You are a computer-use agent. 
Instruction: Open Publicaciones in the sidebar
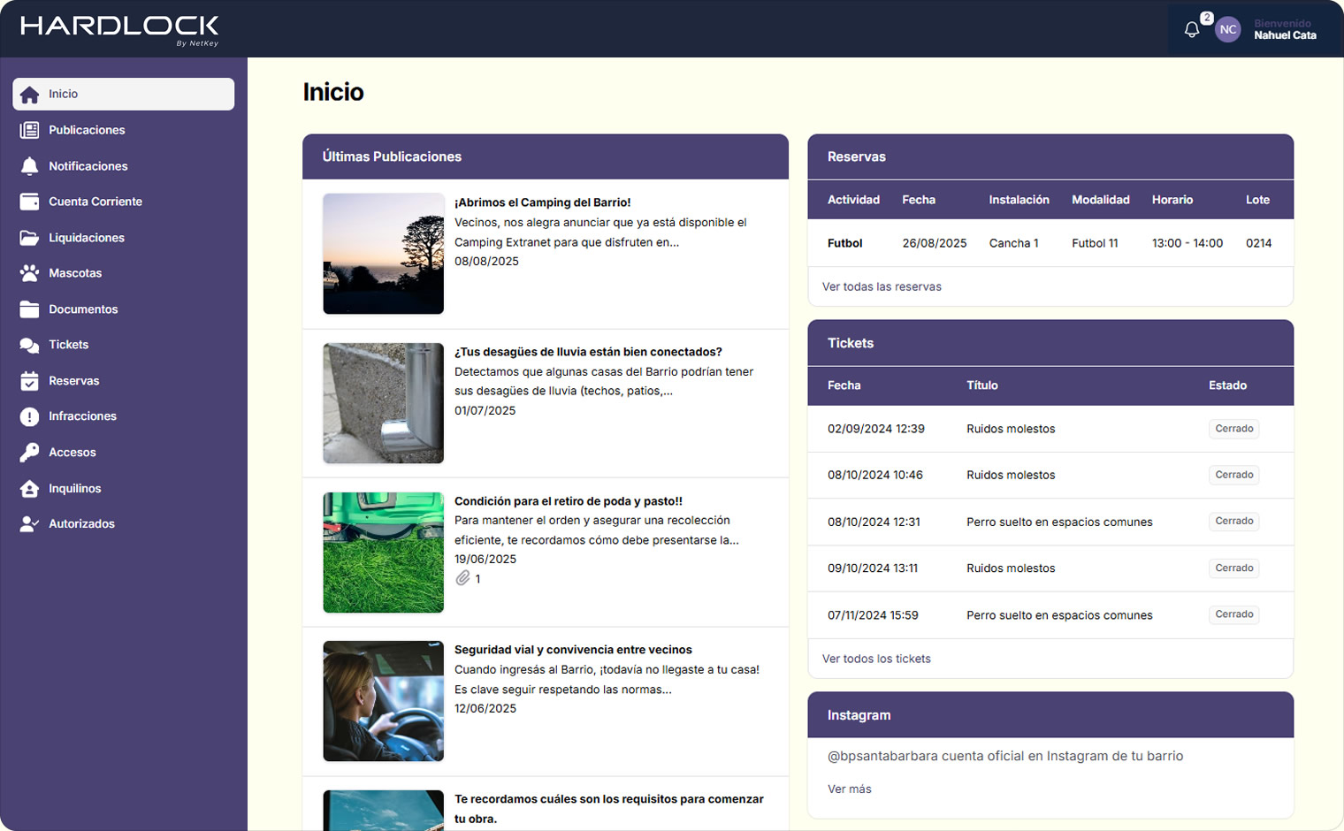(87, 130)
